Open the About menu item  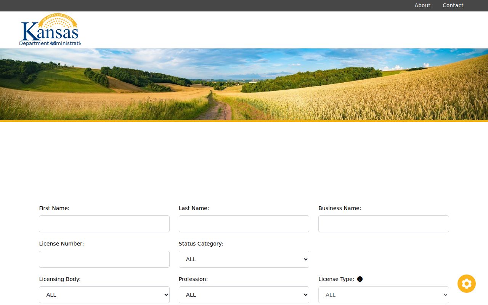coord(422,5)
